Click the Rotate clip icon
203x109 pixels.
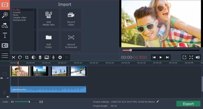[x=20, y=57]
